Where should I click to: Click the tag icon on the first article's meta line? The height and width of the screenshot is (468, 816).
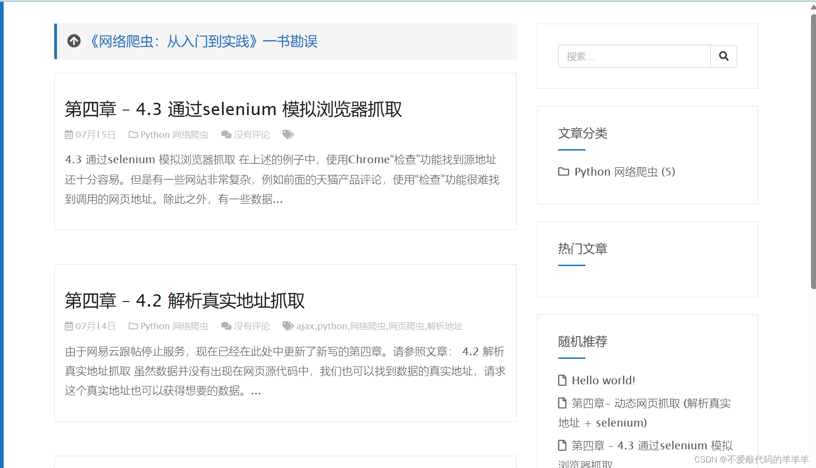(x=288, y=134)
